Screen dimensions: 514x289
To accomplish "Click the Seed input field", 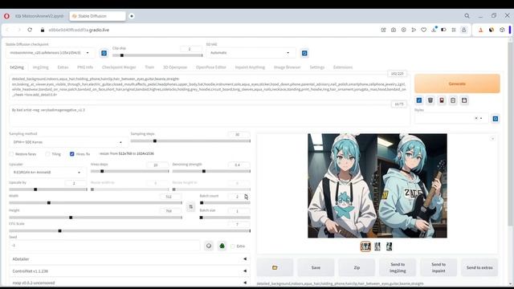I will click(104, 246).
